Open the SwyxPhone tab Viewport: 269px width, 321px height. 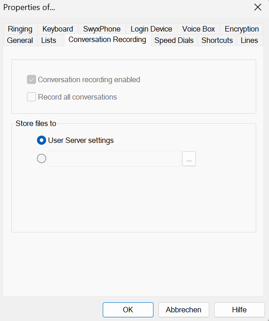(102, 29)
